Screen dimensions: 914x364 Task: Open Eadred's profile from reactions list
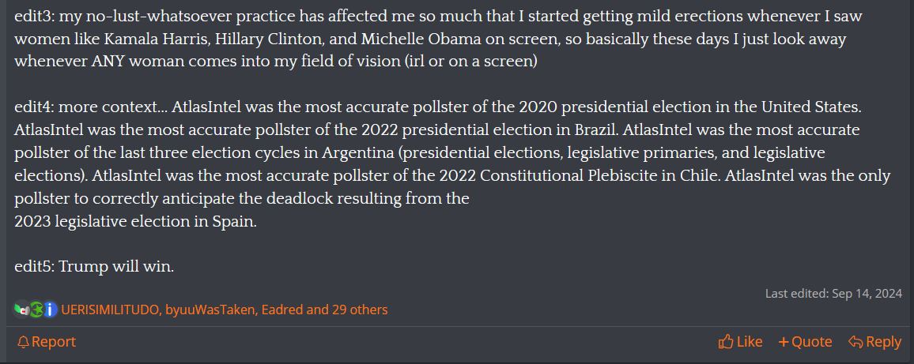coord(282,310)
